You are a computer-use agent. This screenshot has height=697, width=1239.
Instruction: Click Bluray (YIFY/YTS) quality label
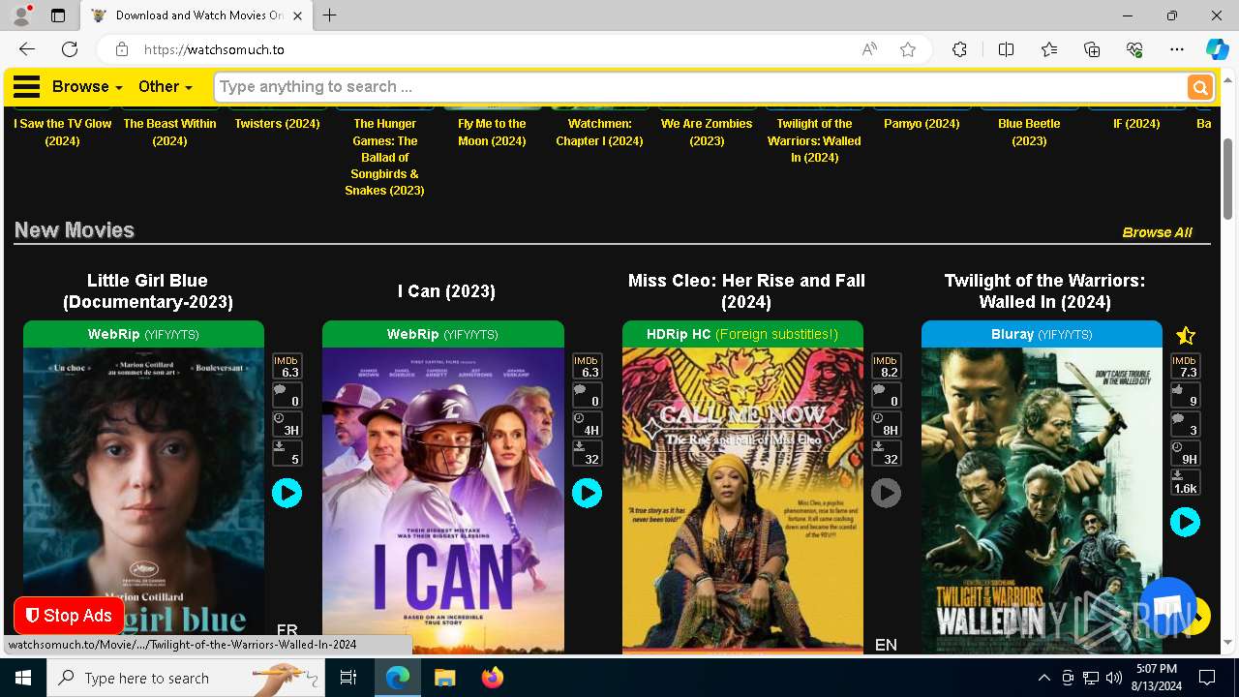click(x=1042, y=334)
